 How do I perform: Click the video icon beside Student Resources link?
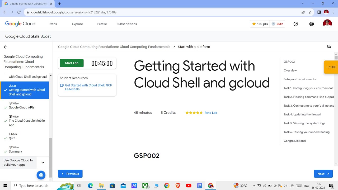tap(62, 85)
